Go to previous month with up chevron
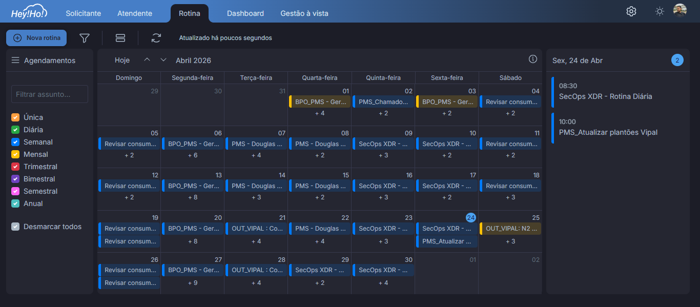700x307 pixels. (147, 60)
